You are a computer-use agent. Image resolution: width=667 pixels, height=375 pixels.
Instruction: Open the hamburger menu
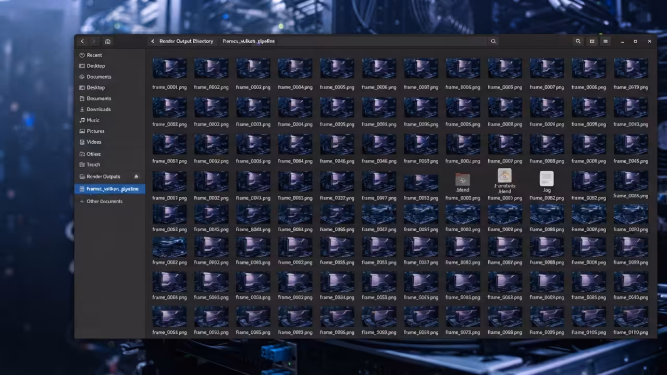tap(606, 41)
